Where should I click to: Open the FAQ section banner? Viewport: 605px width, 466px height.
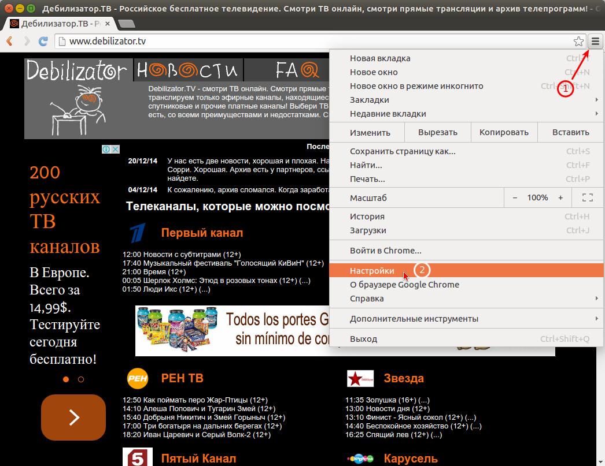(x=297, y=70)
